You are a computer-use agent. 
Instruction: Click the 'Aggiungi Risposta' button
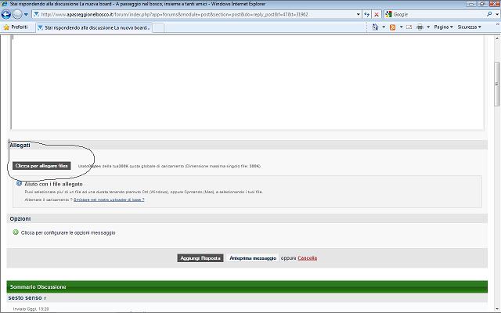201,258
